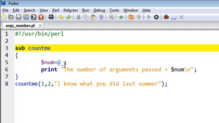Click the shebang line #!/usr/bin/perl
The image size is (219, 123).
point(39,34)
